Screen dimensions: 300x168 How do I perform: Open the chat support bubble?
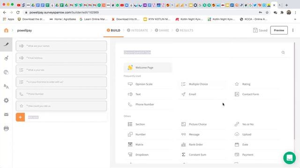pyautogui.click(x=289, y=158)
